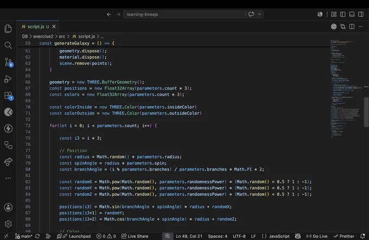Select breadcrumb file script.js
Viewport: 369px width, 240px height.
click(84, 36)
